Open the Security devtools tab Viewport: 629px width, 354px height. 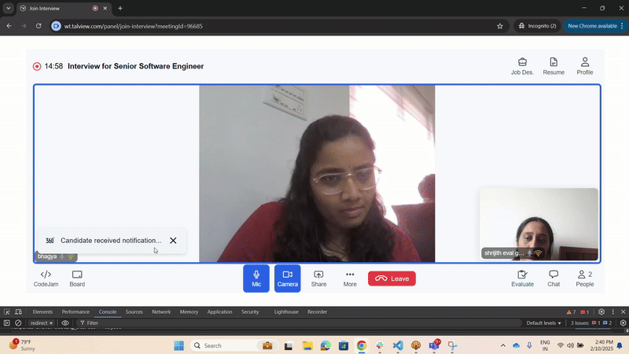(250, 312)
